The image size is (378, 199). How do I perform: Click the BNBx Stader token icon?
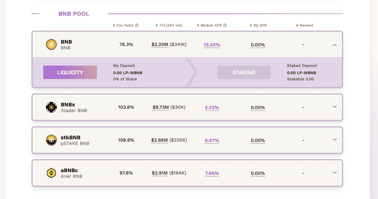pyautogui.click(x=51, y=107)
